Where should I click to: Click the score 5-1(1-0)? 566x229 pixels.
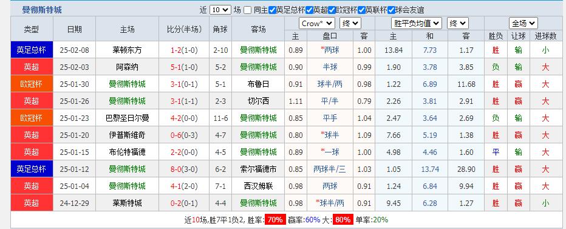184,67
